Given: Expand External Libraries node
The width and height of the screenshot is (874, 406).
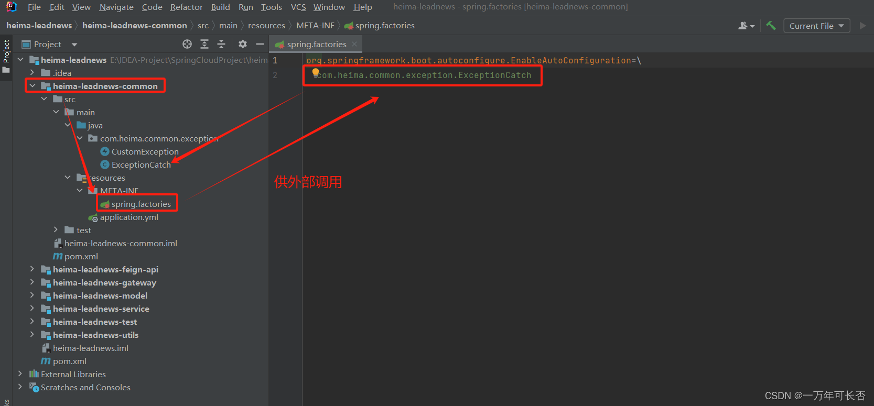Looking at the screenshot, I should point(20,374).
